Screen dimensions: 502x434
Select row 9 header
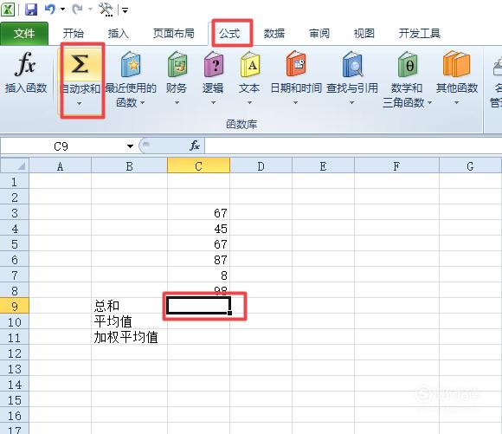point(15,307)
